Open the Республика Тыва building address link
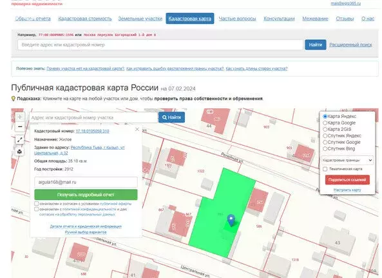Image resolution: width=382 pixels, height=278 pixels. coord(79,150)
